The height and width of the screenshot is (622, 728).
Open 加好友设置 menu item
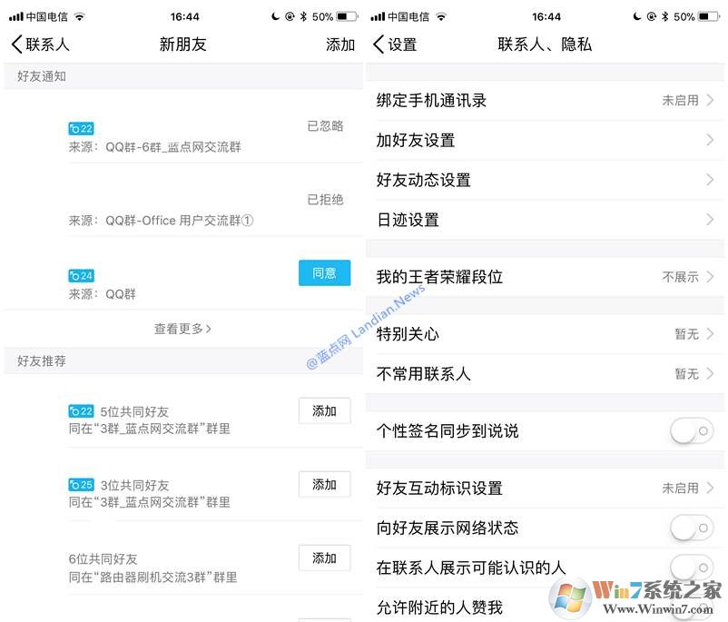pyautogui.click(x=545, y=140)
